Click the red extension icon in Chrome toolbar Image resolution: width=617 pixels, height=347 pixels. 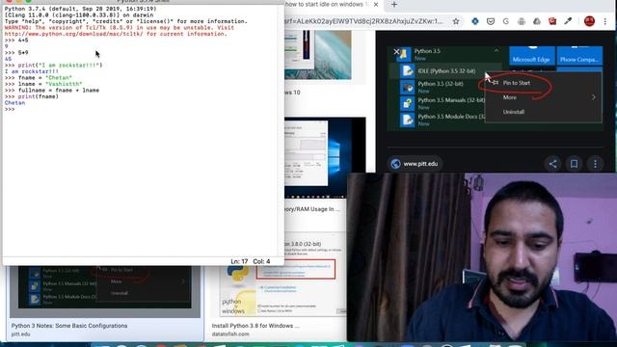pos(552,21)
